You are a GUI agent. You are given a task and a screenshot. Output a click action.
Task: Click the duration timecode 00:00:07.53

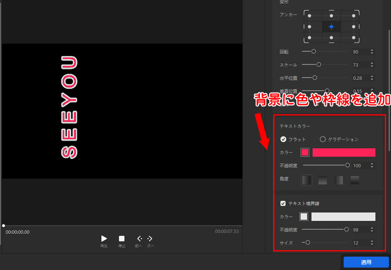coord(227,231)
